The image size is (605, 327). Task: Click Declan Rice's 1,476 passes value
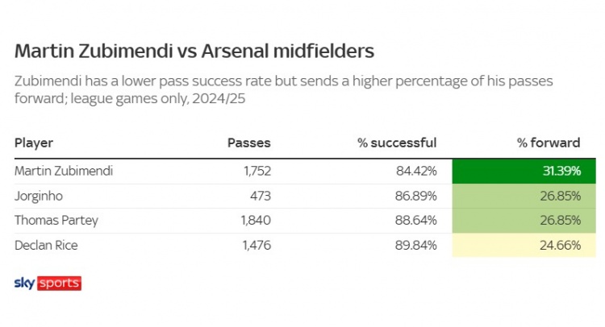254,246
